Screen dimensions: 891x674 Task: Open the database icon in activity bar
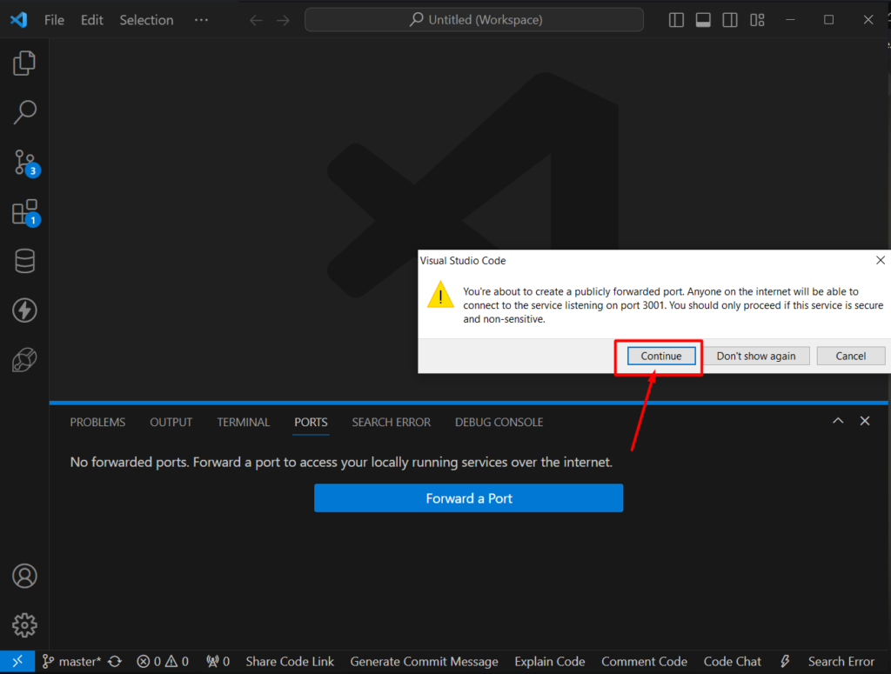click(24, 261)
